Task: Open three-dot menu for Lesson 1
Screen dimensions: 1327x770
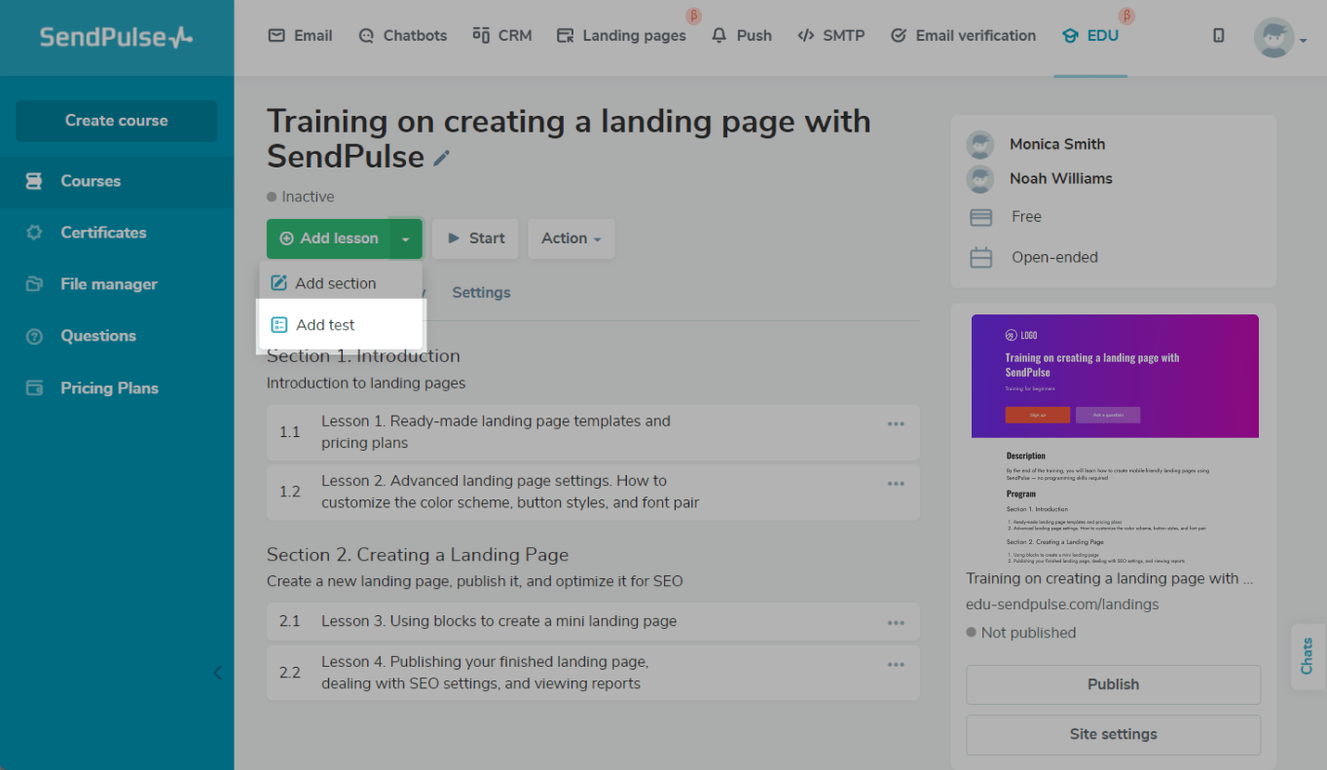Action: tap(896, 424)
